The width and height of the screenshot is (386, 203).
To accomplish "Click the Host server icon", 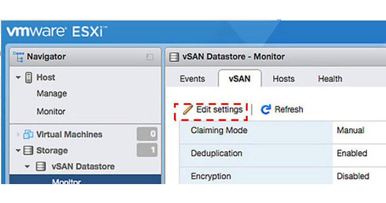I will pyautogui.click(x=29, y=78).
